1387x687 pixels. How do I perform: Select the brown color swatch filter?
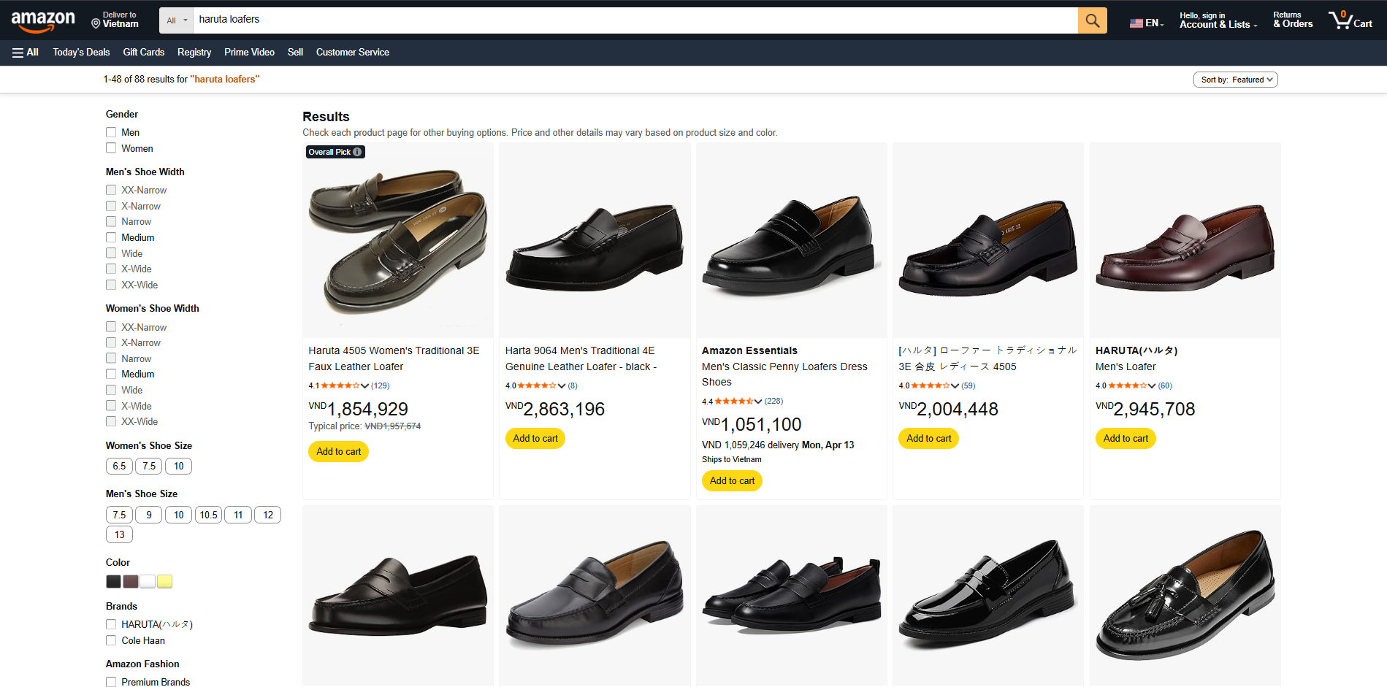pos(130,581)
